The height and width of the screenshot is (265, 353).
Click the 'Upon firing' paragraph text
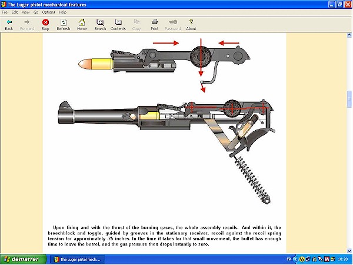[164, 236]
